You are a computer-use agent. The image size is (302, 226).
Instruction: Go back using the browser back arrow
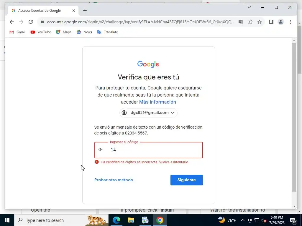click(x=12, y=22)
